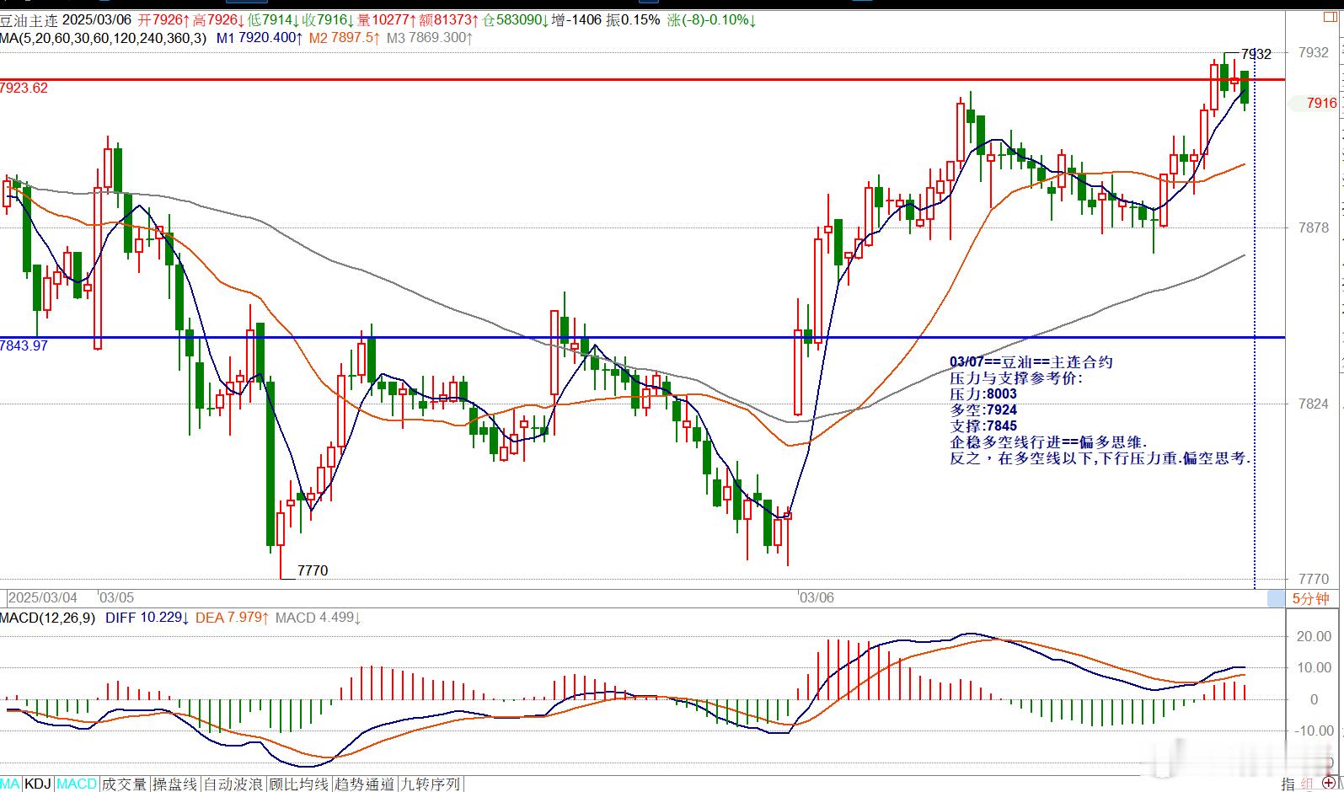Click the 5分钟 period selector
The width and height of the screenshot is (1344, 792).
1310,599
